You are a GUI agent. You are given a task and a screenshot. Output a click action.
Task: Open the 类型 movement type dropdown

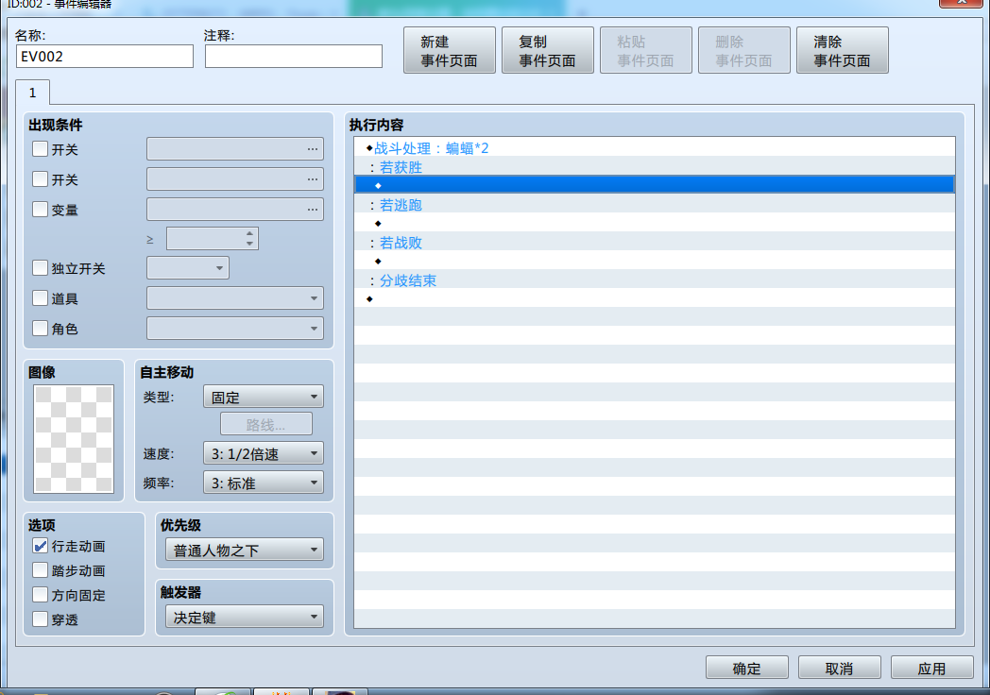264,397
